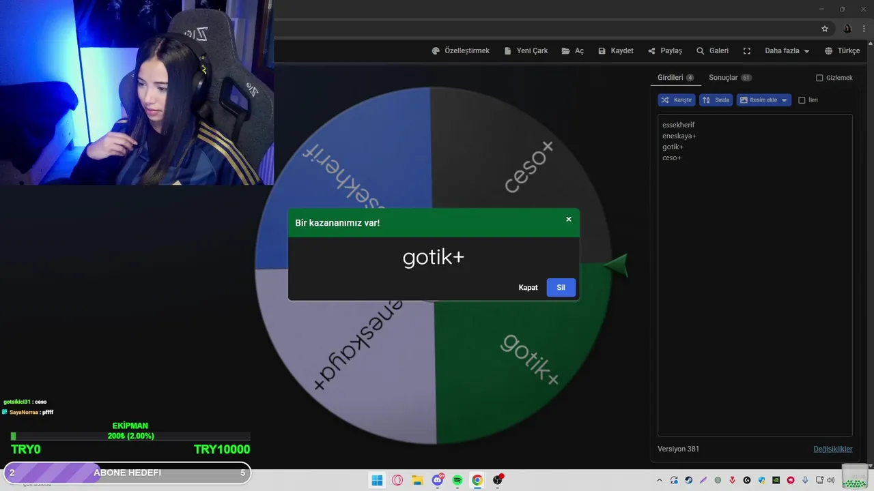Click the webcam stream thumbnail

coord(137,92)
